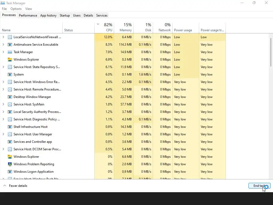
Task: Open the Options menu
Action: coord(16,9)
